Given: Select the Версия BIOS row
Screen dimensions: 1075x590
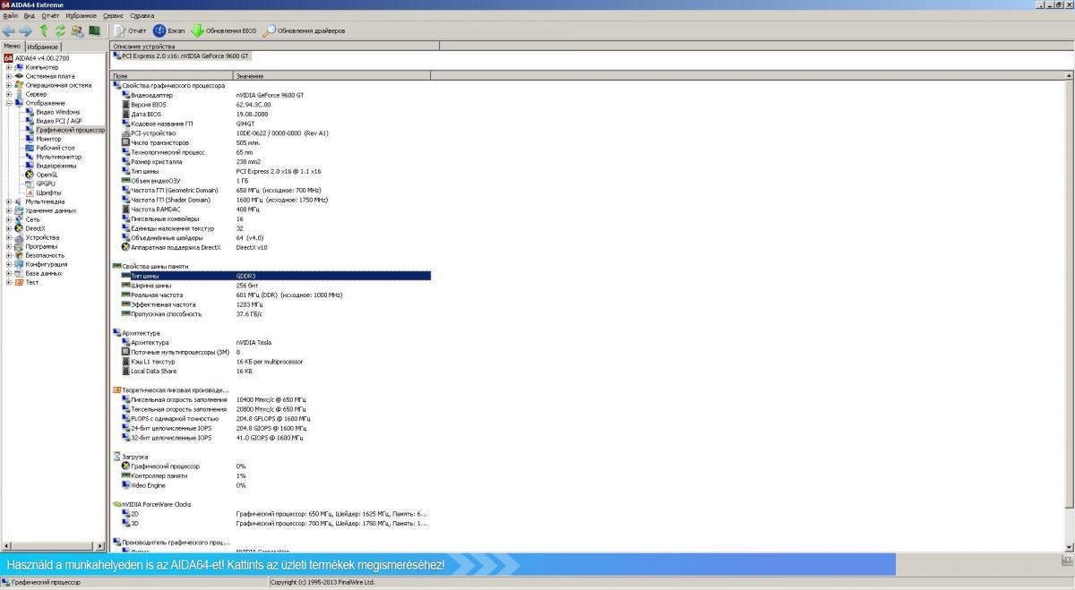Looking at the screenshot, I should click(x=271, y=104).
